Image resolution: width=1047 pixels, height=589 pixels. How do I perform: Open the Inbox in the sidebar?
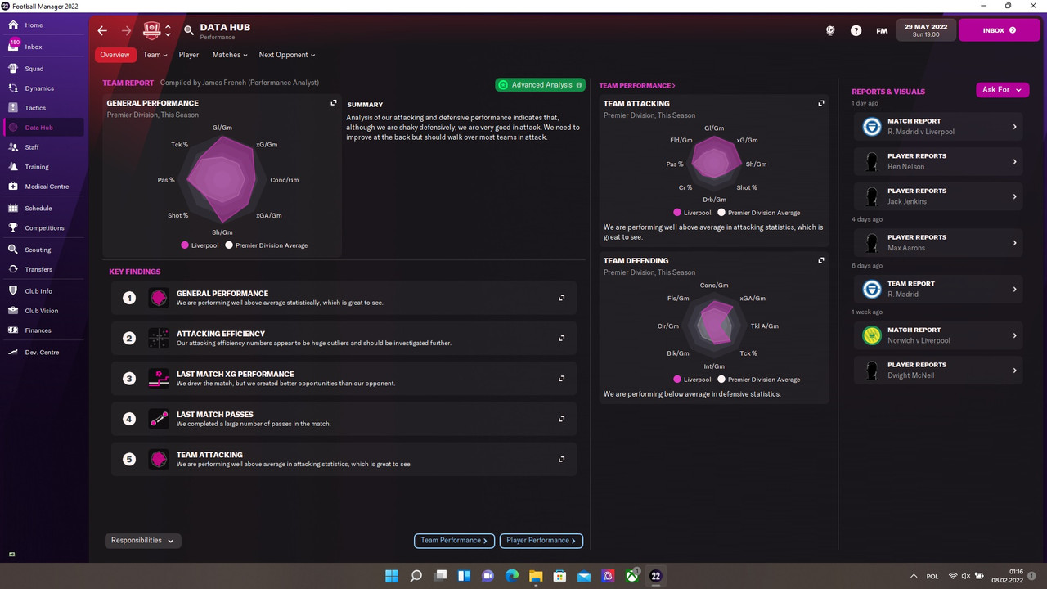point(44,47)
